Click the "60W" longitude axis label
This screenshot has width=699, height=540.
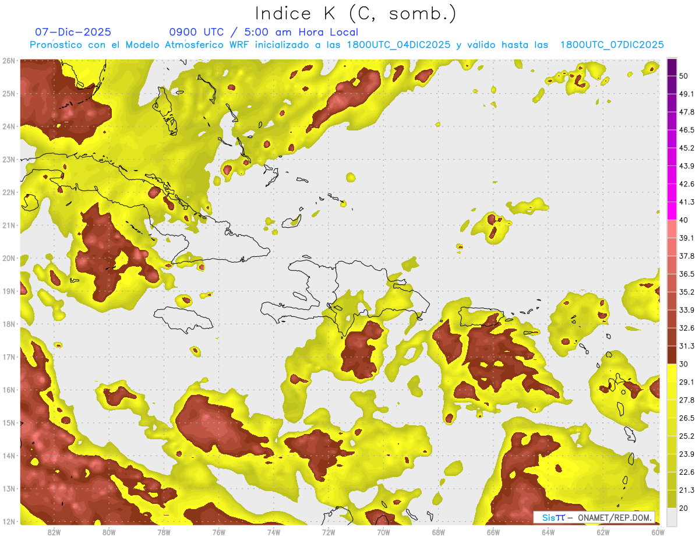pyautogui.click(x=658, y=532)
